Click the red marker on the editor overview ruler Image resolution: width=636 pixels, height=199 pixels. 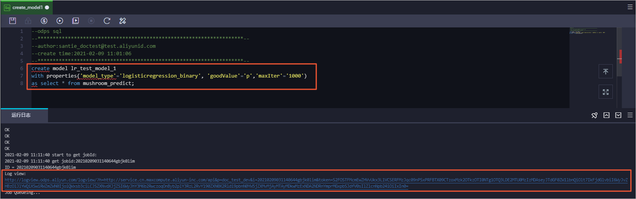pos(620,57)
